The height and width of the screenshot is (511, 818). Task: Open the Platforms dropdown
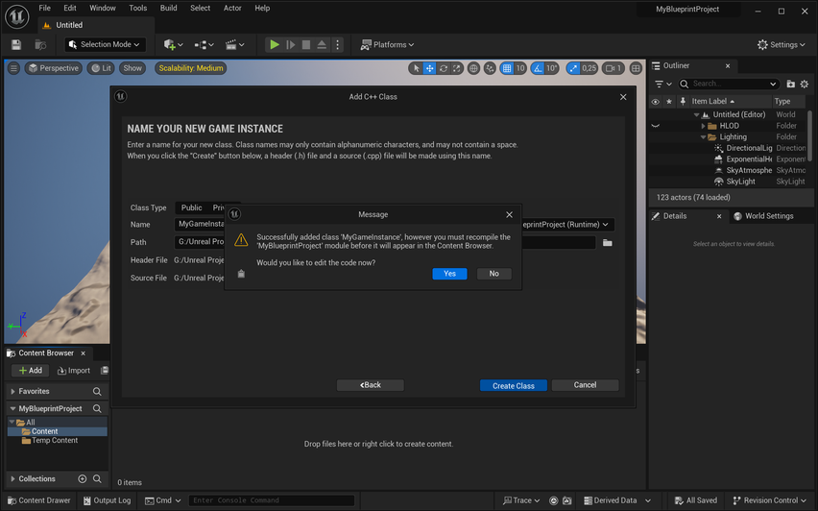coord(387,45)
